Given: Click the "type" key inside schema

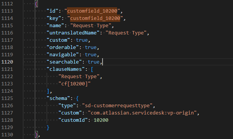Looking at the screenshot, I should click(x=67, y=106).
